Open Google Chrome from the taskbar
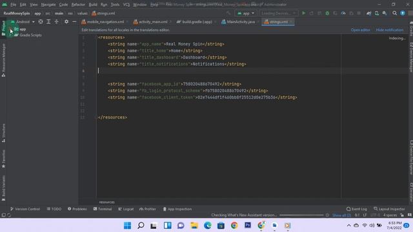 (x=234, y=226)
